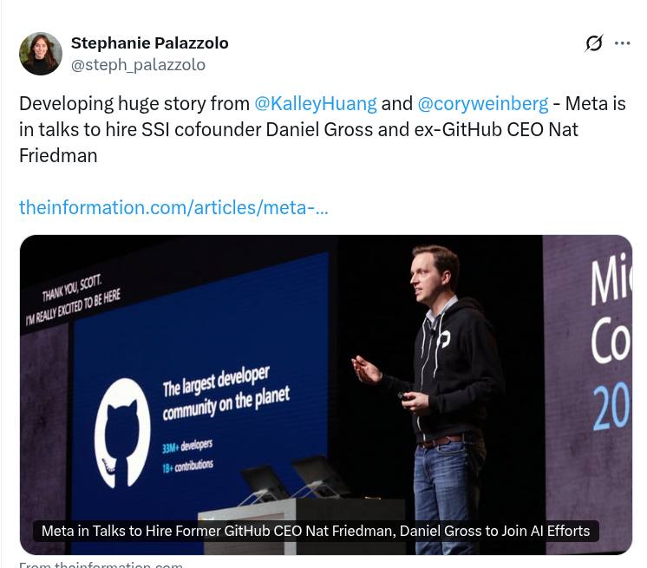
Task: Click the GitHub Octocat logo in preview
Action: 122,434
